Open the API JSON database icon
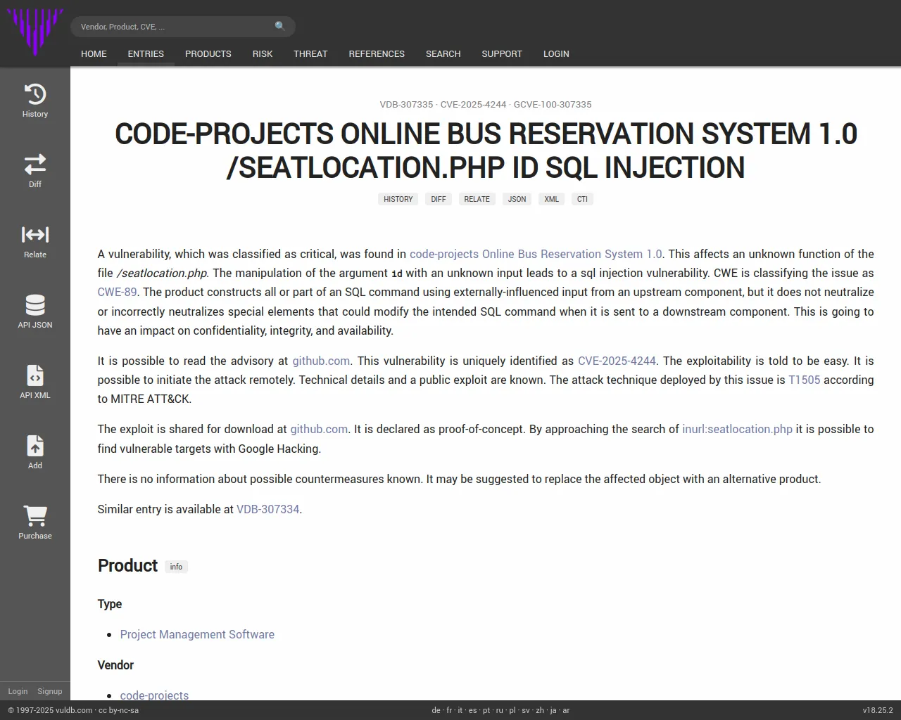Image resolution: width=901 pixels, height=720 pixels. tap(35, 305)
